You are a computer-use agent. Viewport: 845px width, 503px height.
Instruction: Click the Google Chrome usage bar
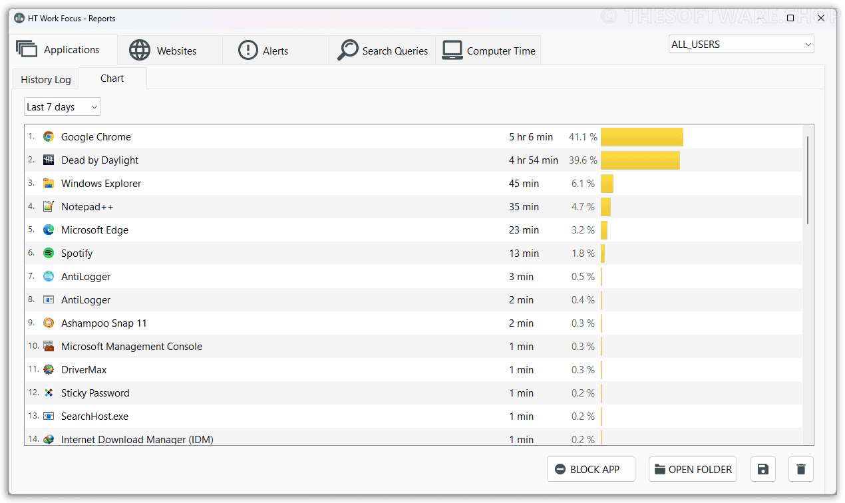642,137
